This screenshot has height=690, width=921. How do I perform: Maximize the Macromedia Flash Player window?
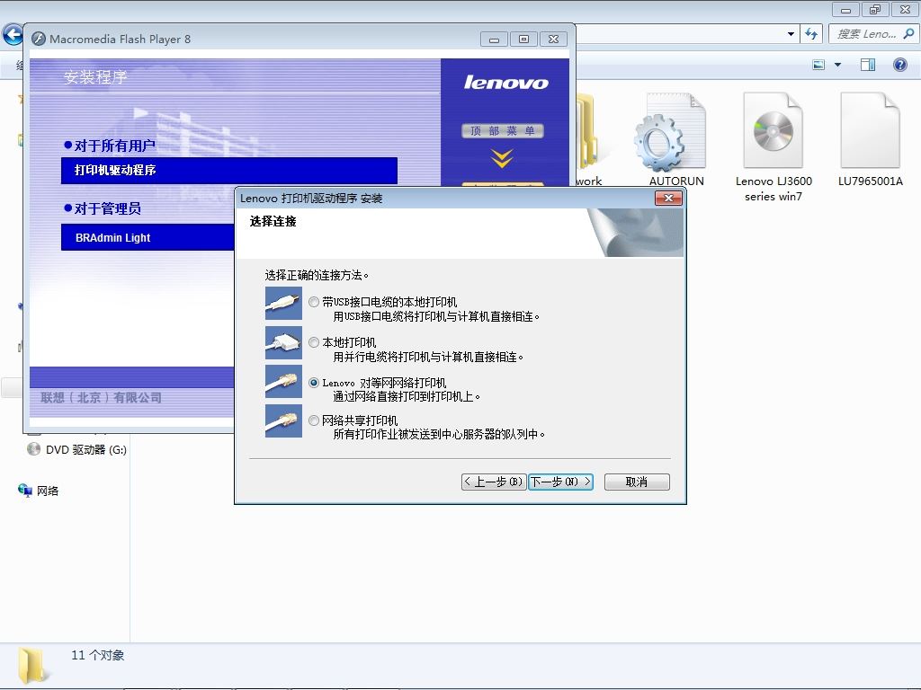(524, 40)
